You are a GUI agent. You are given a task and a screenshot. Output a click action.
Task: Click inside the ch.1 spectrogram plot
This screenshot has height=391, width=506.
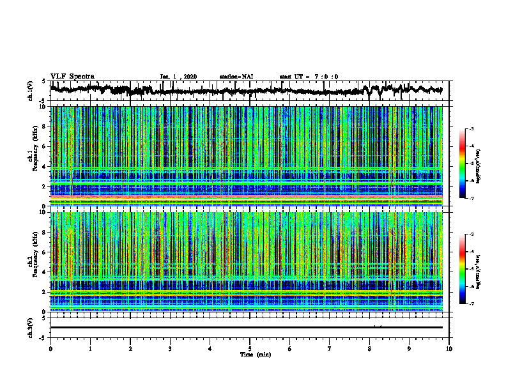click(246, 156)
